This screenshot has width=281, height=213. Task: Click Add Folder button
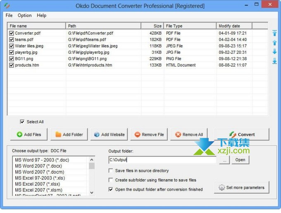pyautogui.click(x=69, y=135)
